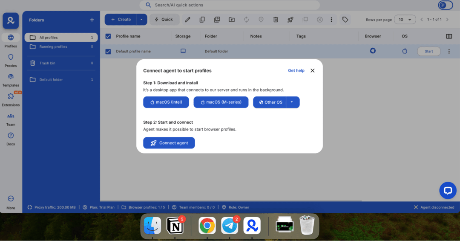The image size is (460, 241).
Task: Select the Trash bin folder
Action: click(47, 63)
